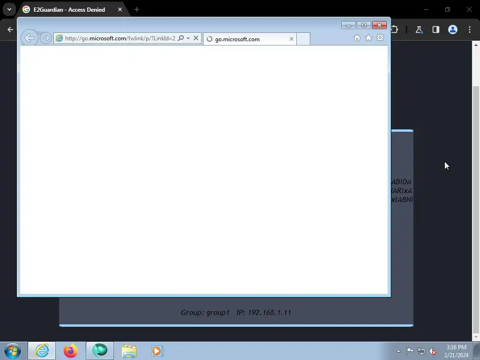Open Chrome Labs flask icon

tap(419, 30)
